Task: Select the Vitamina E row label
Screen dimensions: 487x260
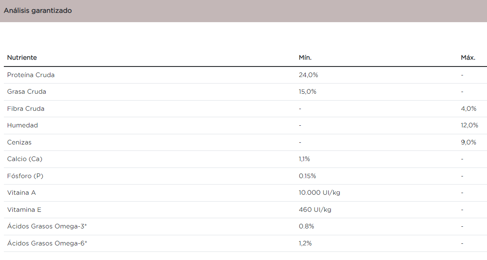Action: click(24, 210)
